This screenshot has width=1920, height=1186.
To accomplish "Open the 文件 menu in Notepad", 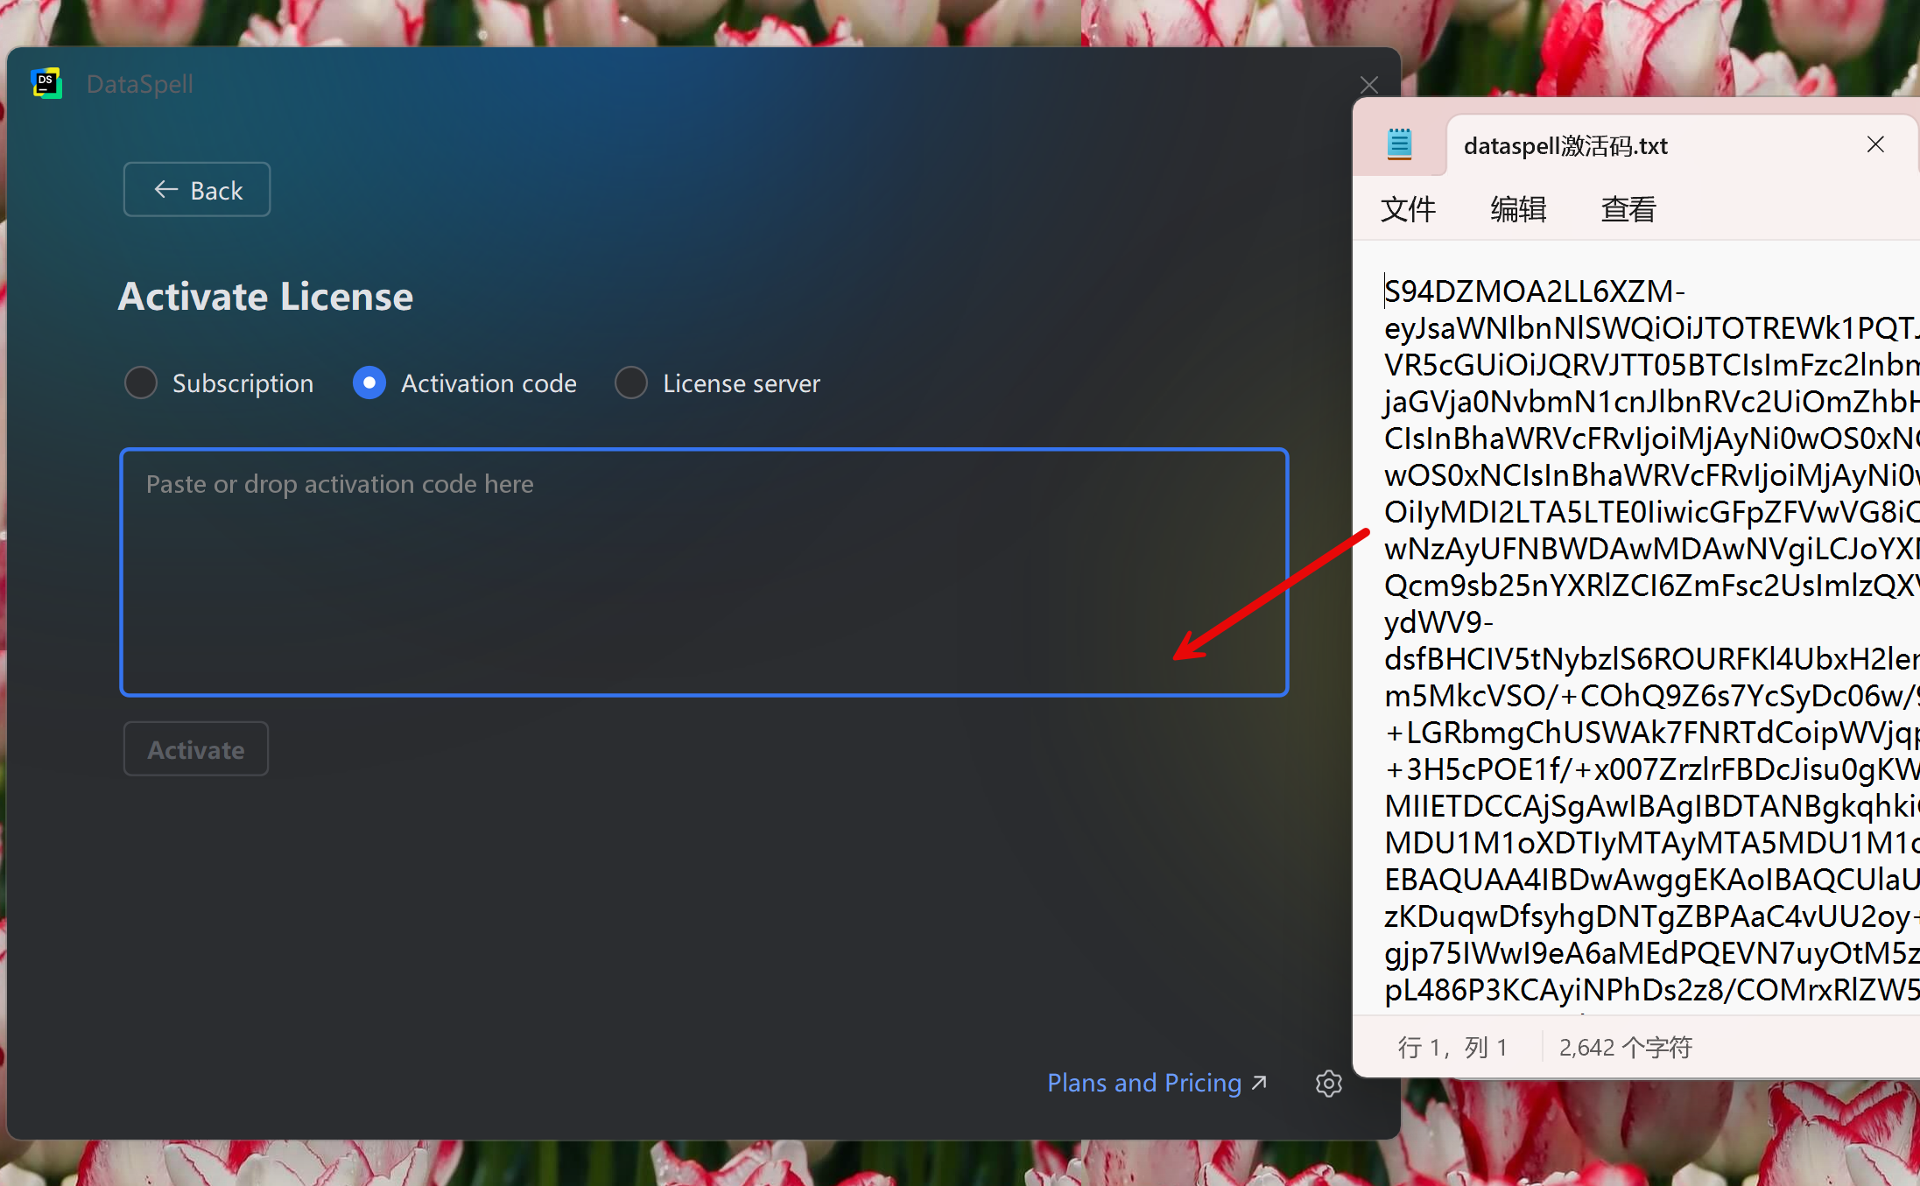I will point(1408,210).
